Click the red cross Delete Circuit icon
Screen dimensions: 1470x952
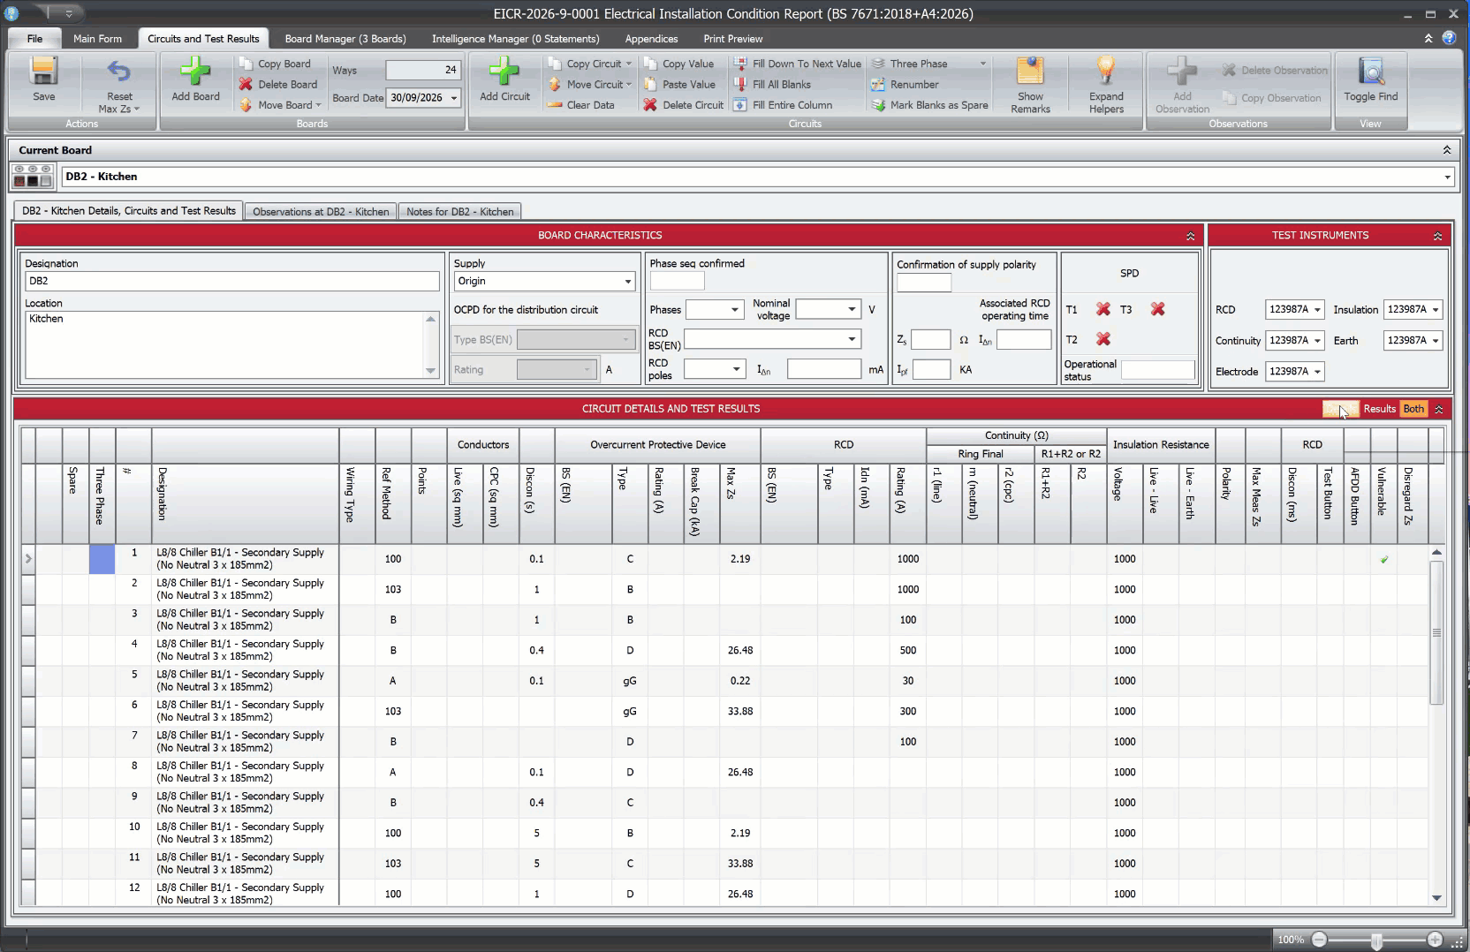coord(650,104)
